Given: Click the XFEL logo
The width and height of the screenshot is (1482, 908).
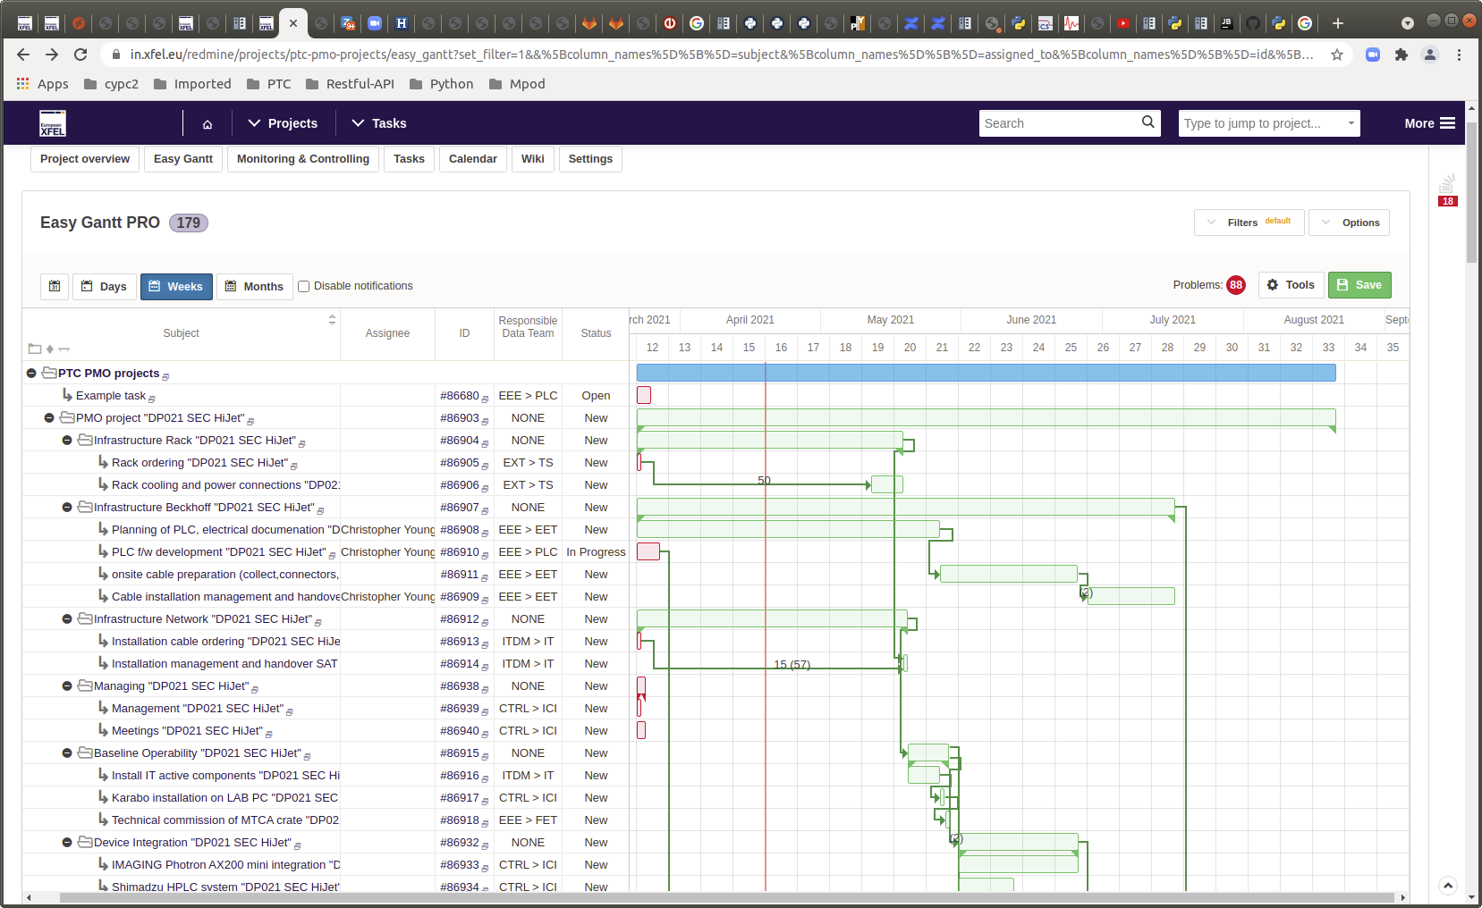Looking at the screenshot, I should 53,123.
